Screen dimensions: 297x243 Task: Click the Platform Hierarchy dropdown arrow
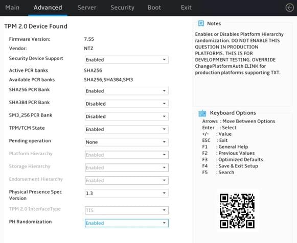click(164, 155)
